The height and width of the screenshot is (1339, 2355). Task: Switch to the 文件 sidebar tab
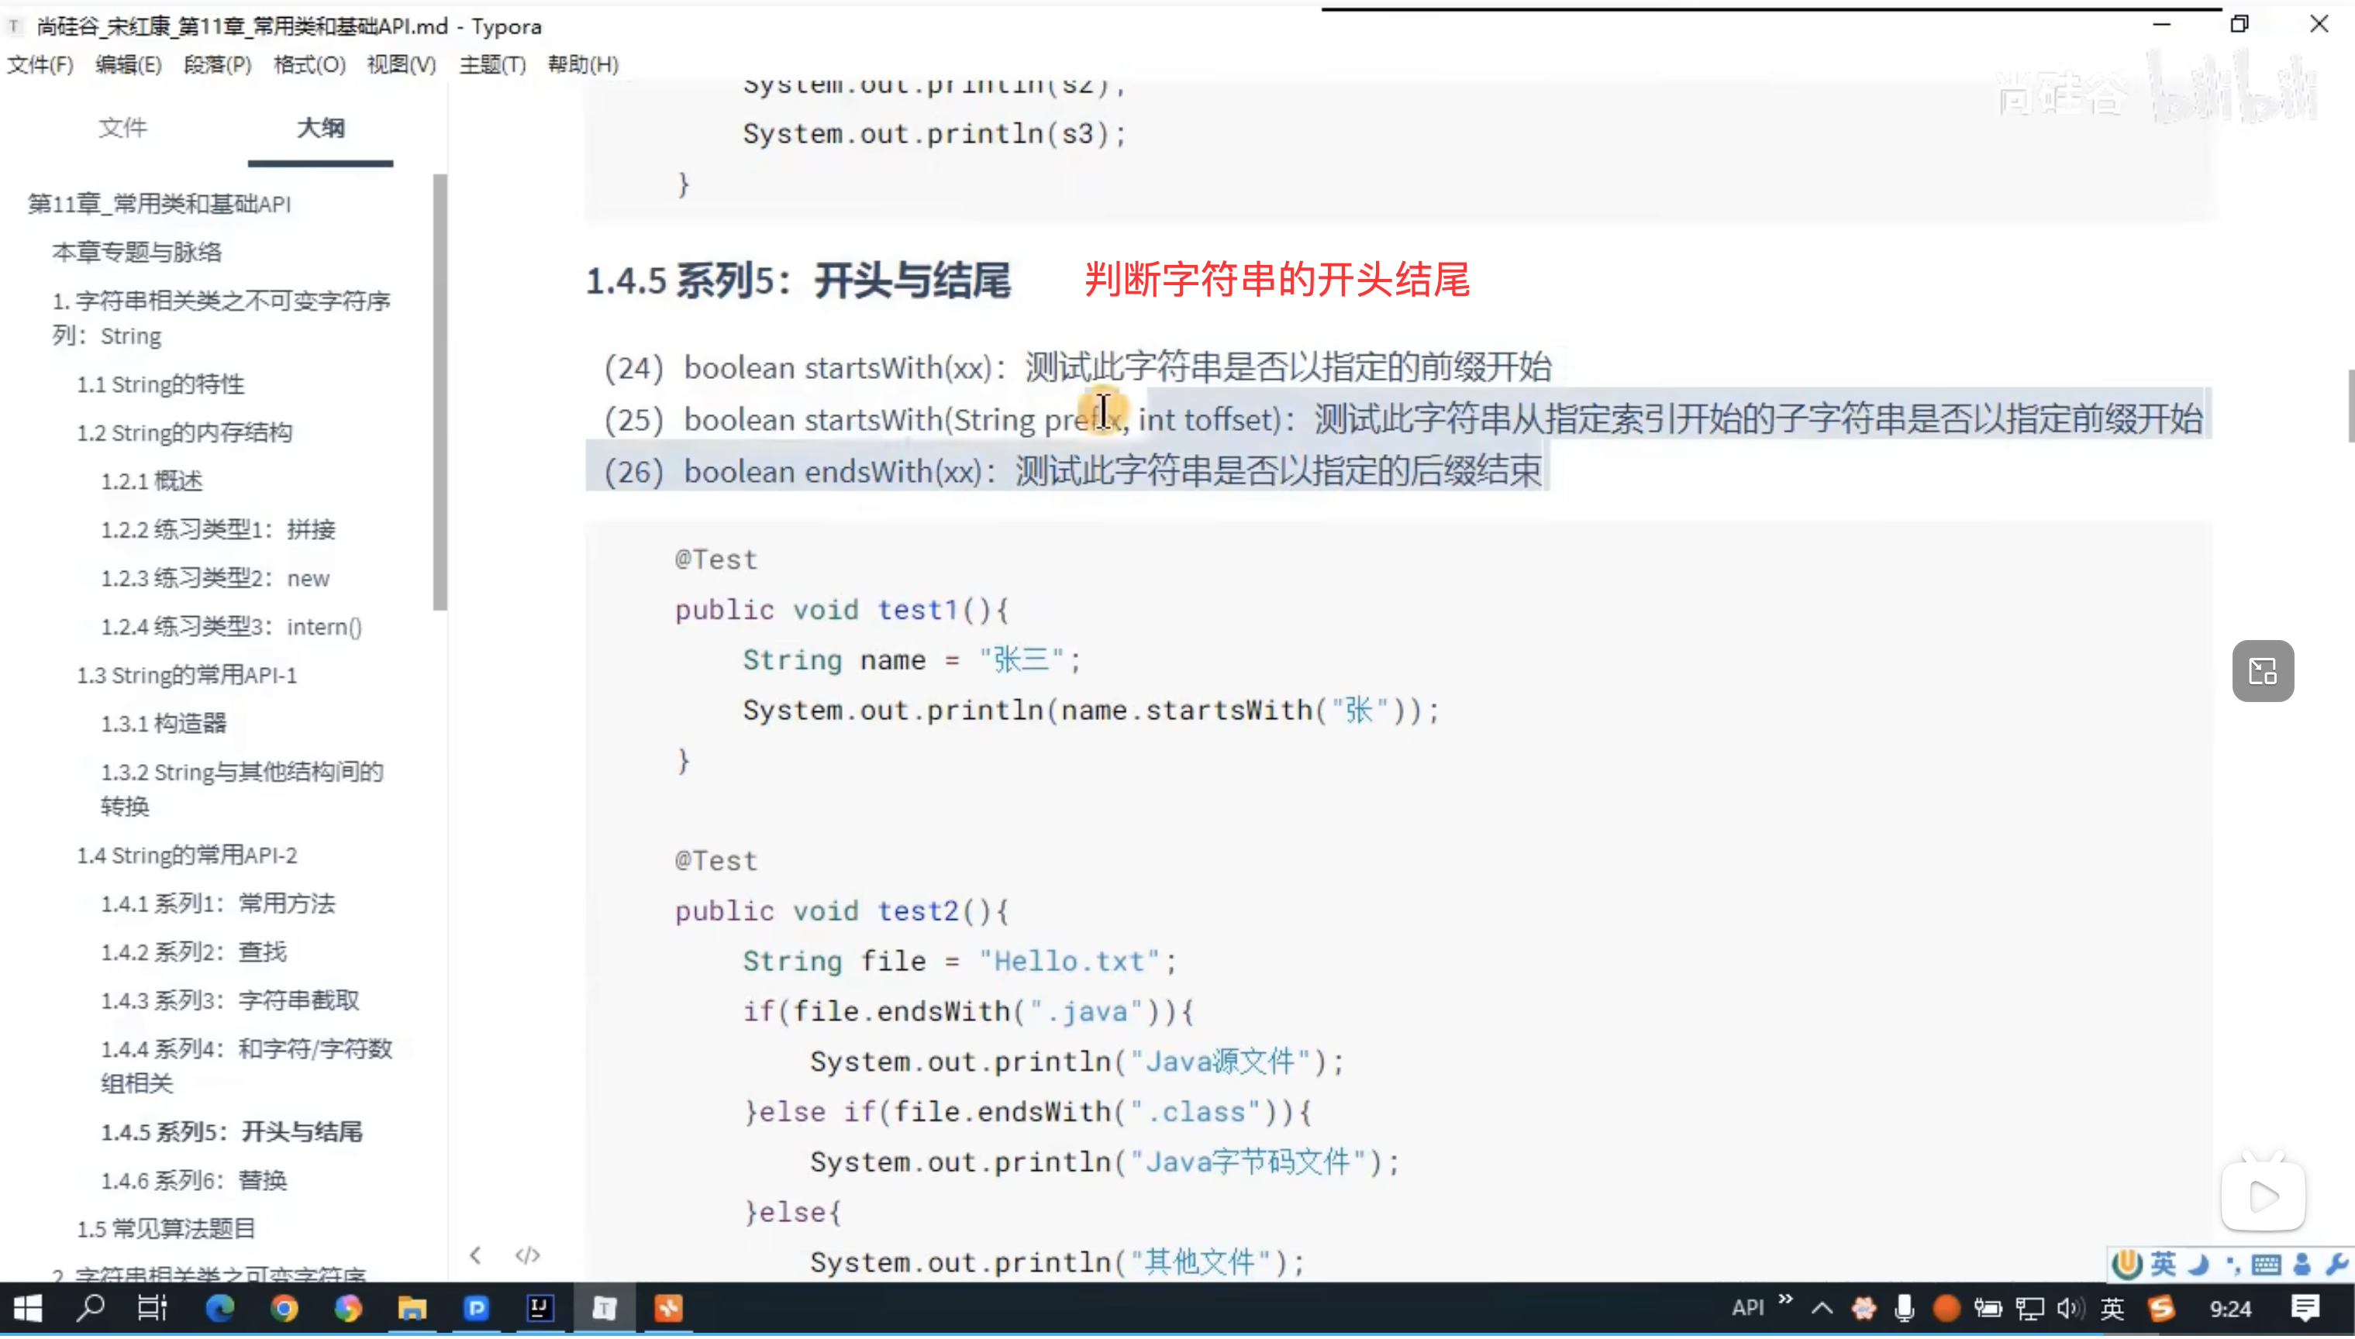(x=122, y=128)
